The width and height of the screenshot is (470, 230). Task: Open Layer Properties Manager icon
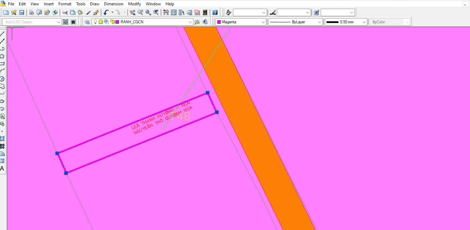(x=87, y=22)
